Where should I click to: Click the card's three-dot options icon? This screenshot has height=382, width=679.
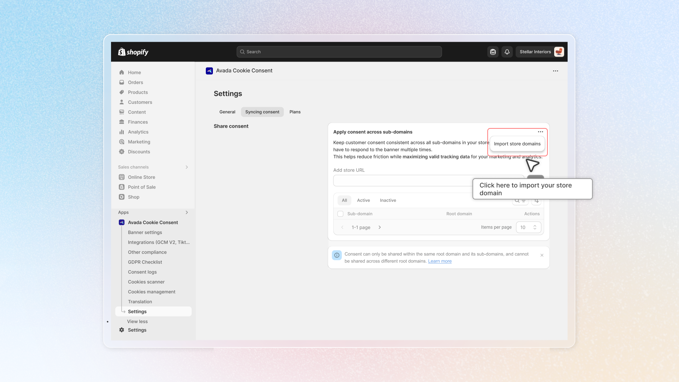[x=540, y=132]
